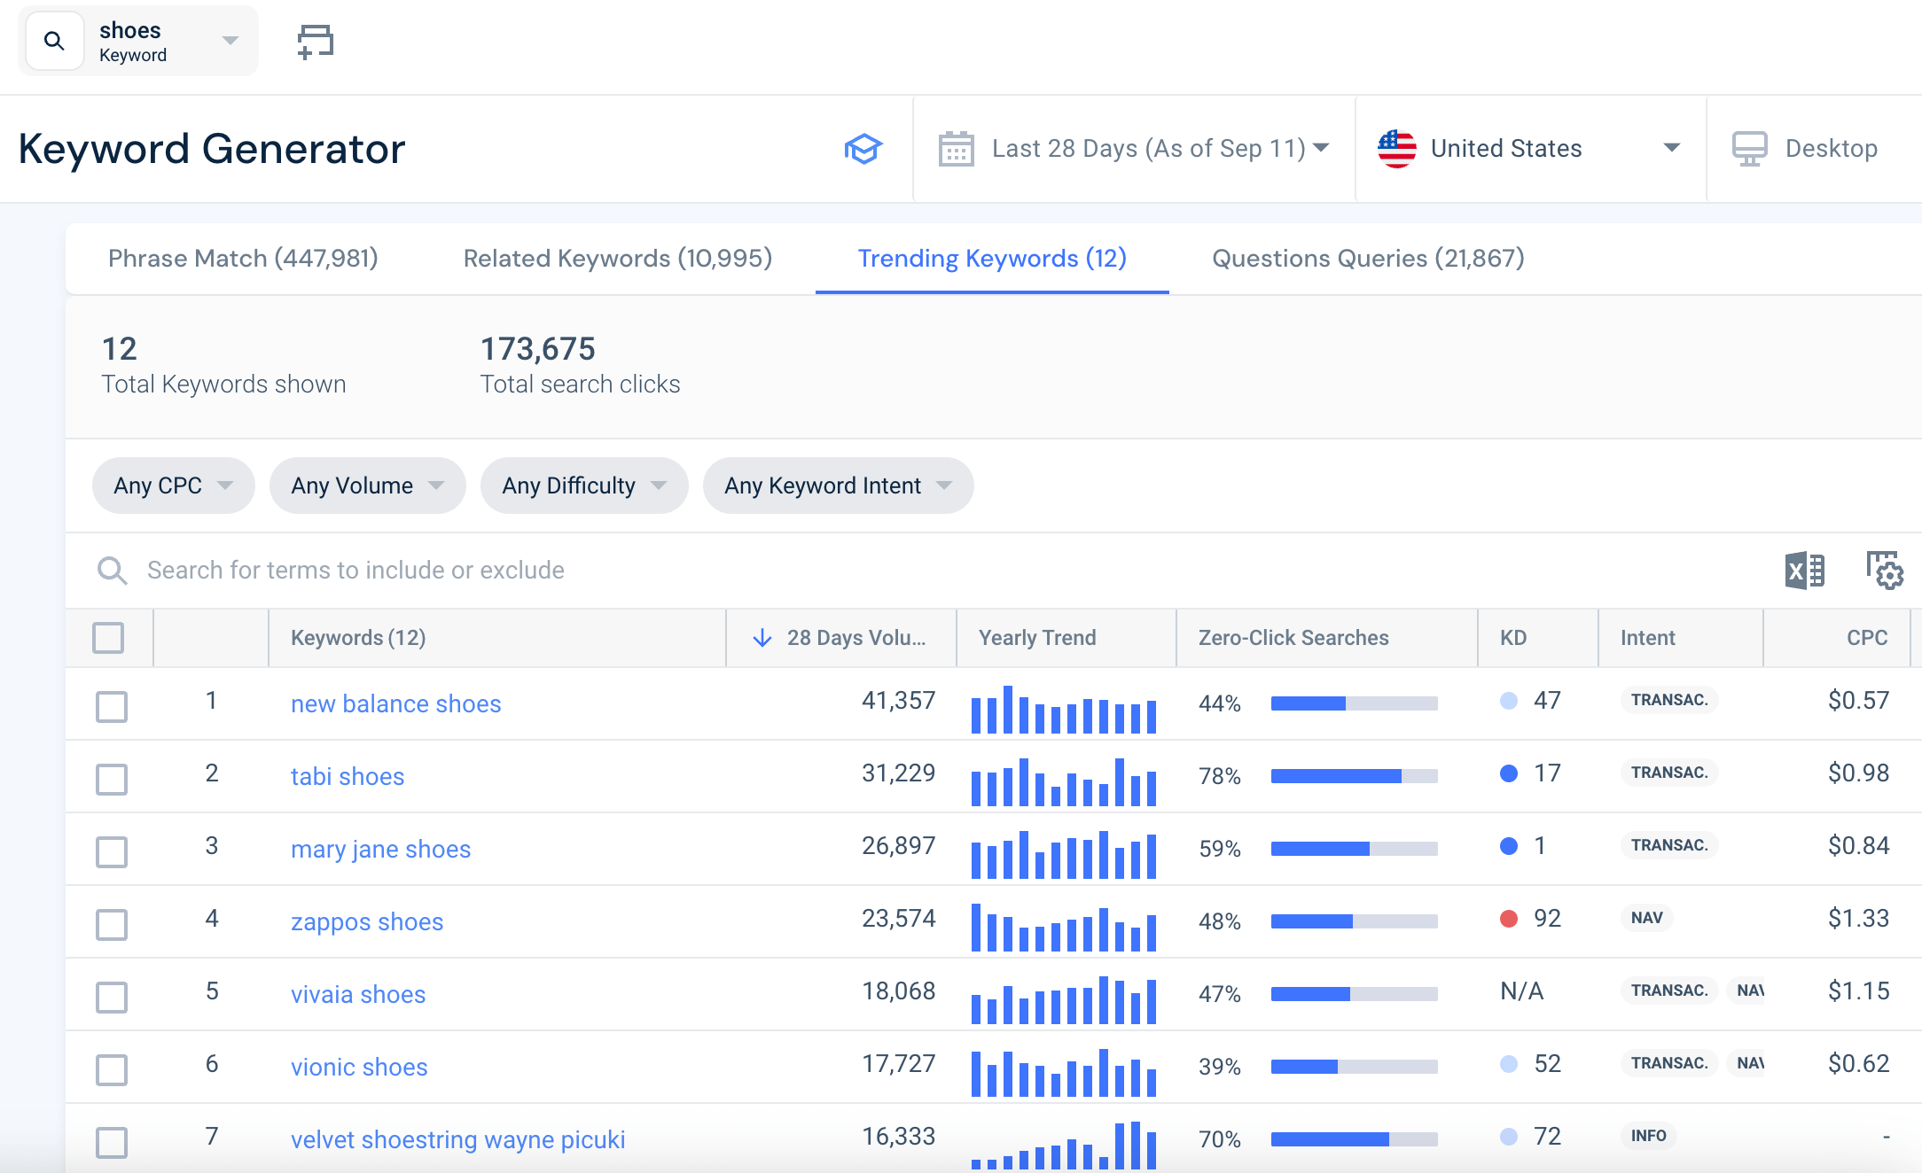Check the box for mary jane shoes

pyautogui.click(x=112, y=852)
